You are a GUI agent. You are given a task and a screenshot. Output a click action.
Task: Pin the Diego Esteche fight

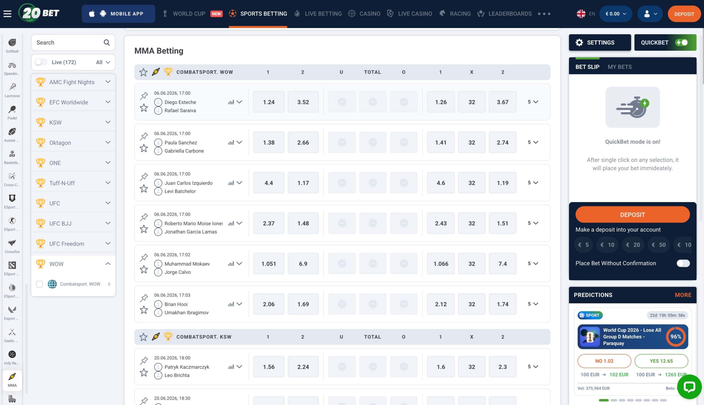click(x=144, y=96)
